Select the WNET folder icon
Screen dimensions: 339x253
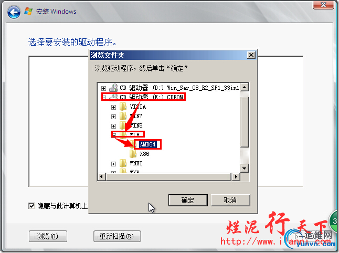[x=123, y=163]
